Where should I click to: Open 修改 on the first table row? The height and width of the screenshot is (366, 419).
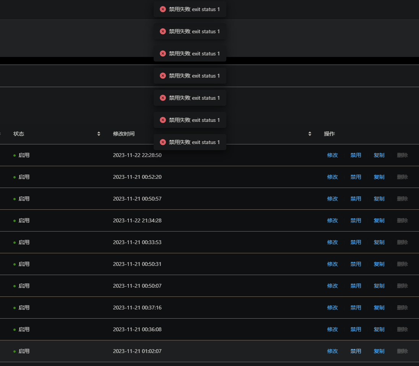(x=332, y=155)
